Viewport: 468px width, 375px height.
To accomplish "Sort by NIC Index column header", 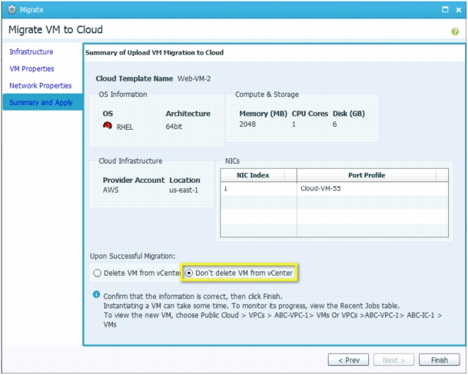I will [x=258, y=175].
